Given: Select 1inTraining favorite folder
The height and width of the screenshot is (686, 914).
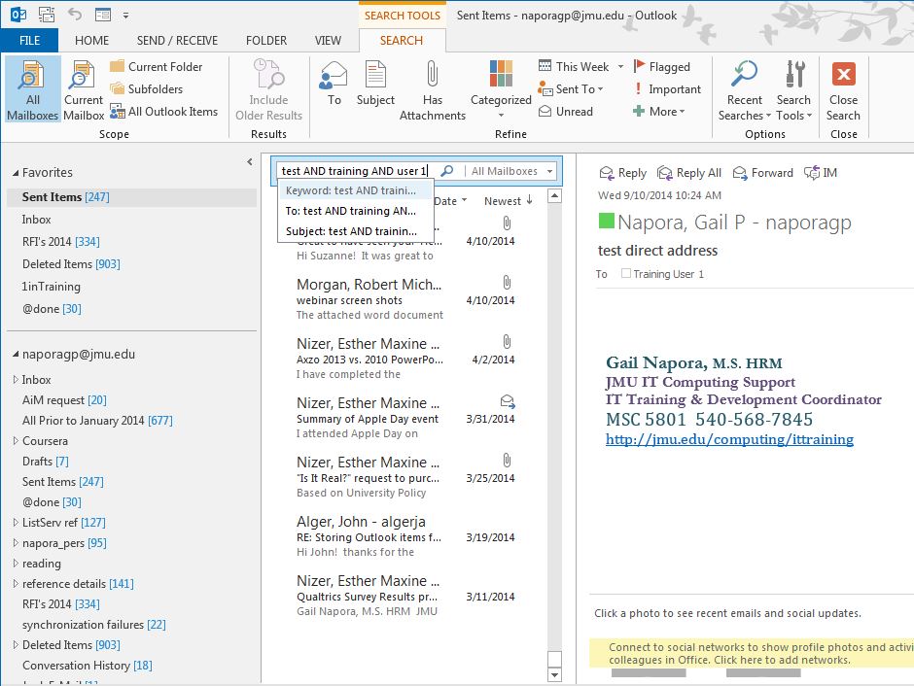Looking at the screenshot, I should pos(52,287).
